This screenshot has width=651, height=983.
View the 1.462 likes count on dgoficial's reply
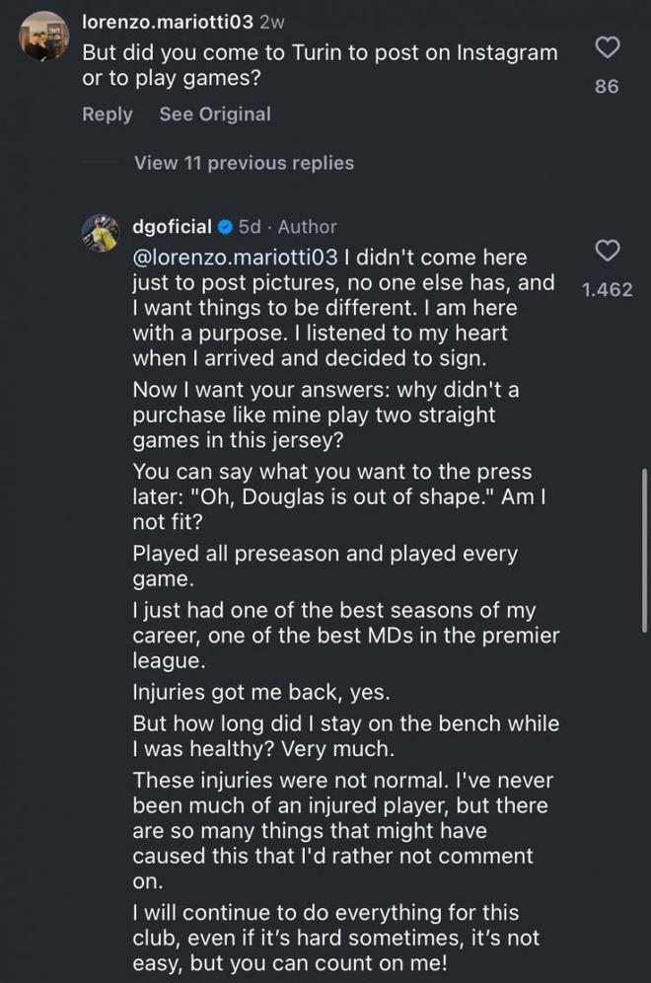coord(608,290)
